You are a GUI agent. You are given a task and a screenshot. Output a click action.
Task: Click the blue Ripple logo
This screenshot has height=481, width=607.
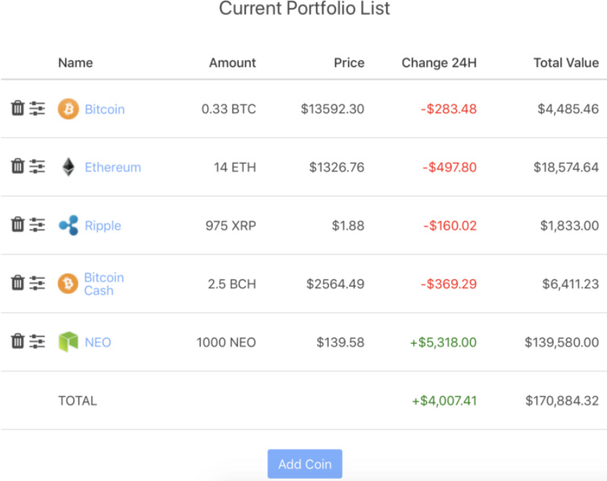[x=69, y=225]
